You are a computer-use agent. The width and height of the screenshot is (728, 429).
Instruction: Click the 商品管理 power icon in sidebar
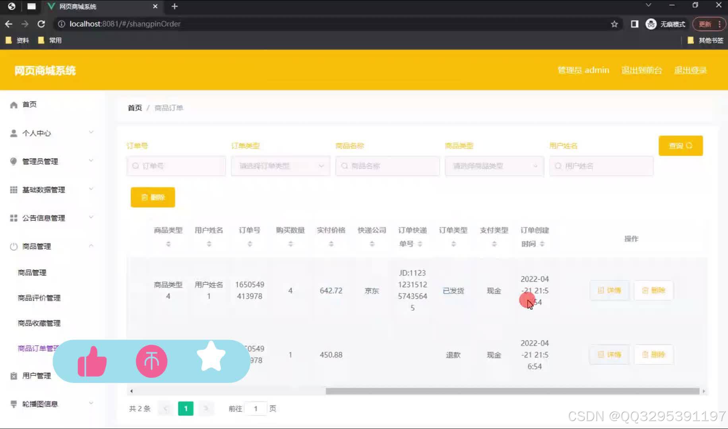tap(14, 246)
